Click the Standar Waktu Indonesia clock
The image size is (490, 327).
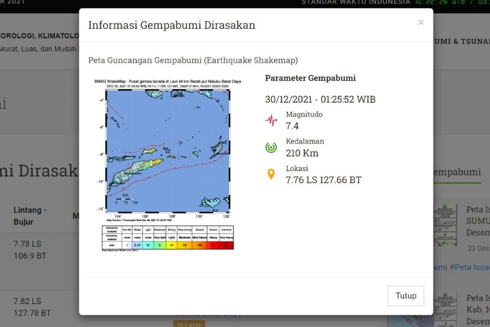point(395,2)
